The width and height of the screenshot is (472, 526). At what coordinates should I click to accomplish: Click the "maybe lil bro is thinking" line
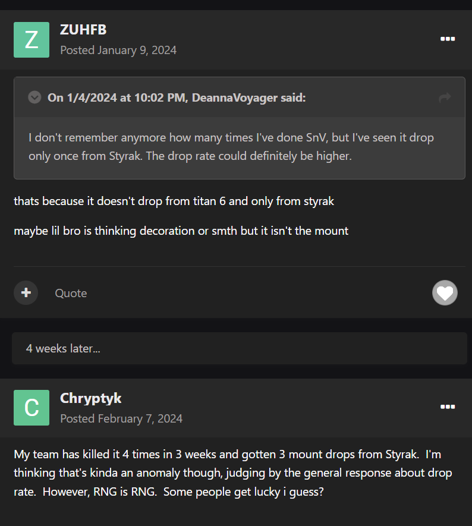coord(181,231)
